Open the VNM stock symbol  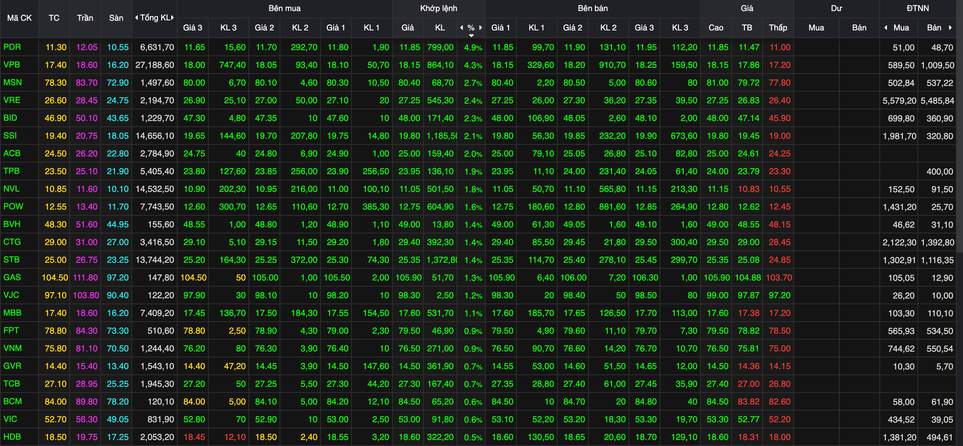12,348
